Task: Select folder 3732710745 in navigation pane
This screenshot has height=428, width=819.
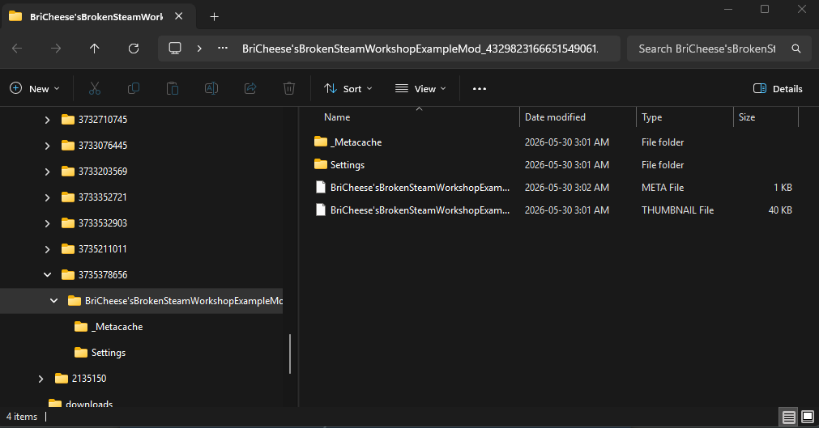Action: point(103,120)
